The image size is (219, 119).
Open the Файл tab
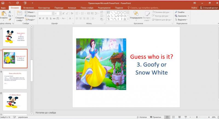[3, 8]
